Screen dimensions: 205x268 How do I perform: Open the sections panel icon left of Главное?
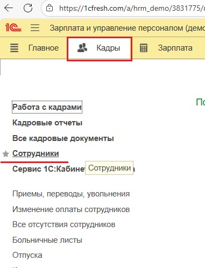tap(14, 48)
